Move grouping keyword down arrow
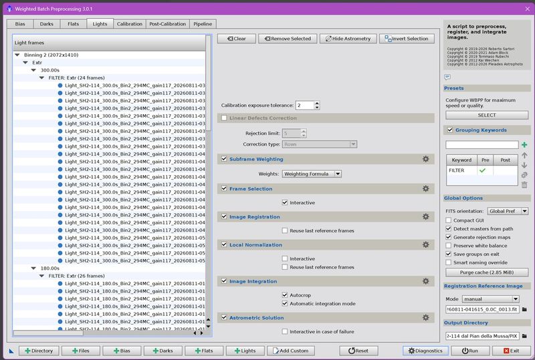This screenshot has height=360, width=535. (524, 165)
